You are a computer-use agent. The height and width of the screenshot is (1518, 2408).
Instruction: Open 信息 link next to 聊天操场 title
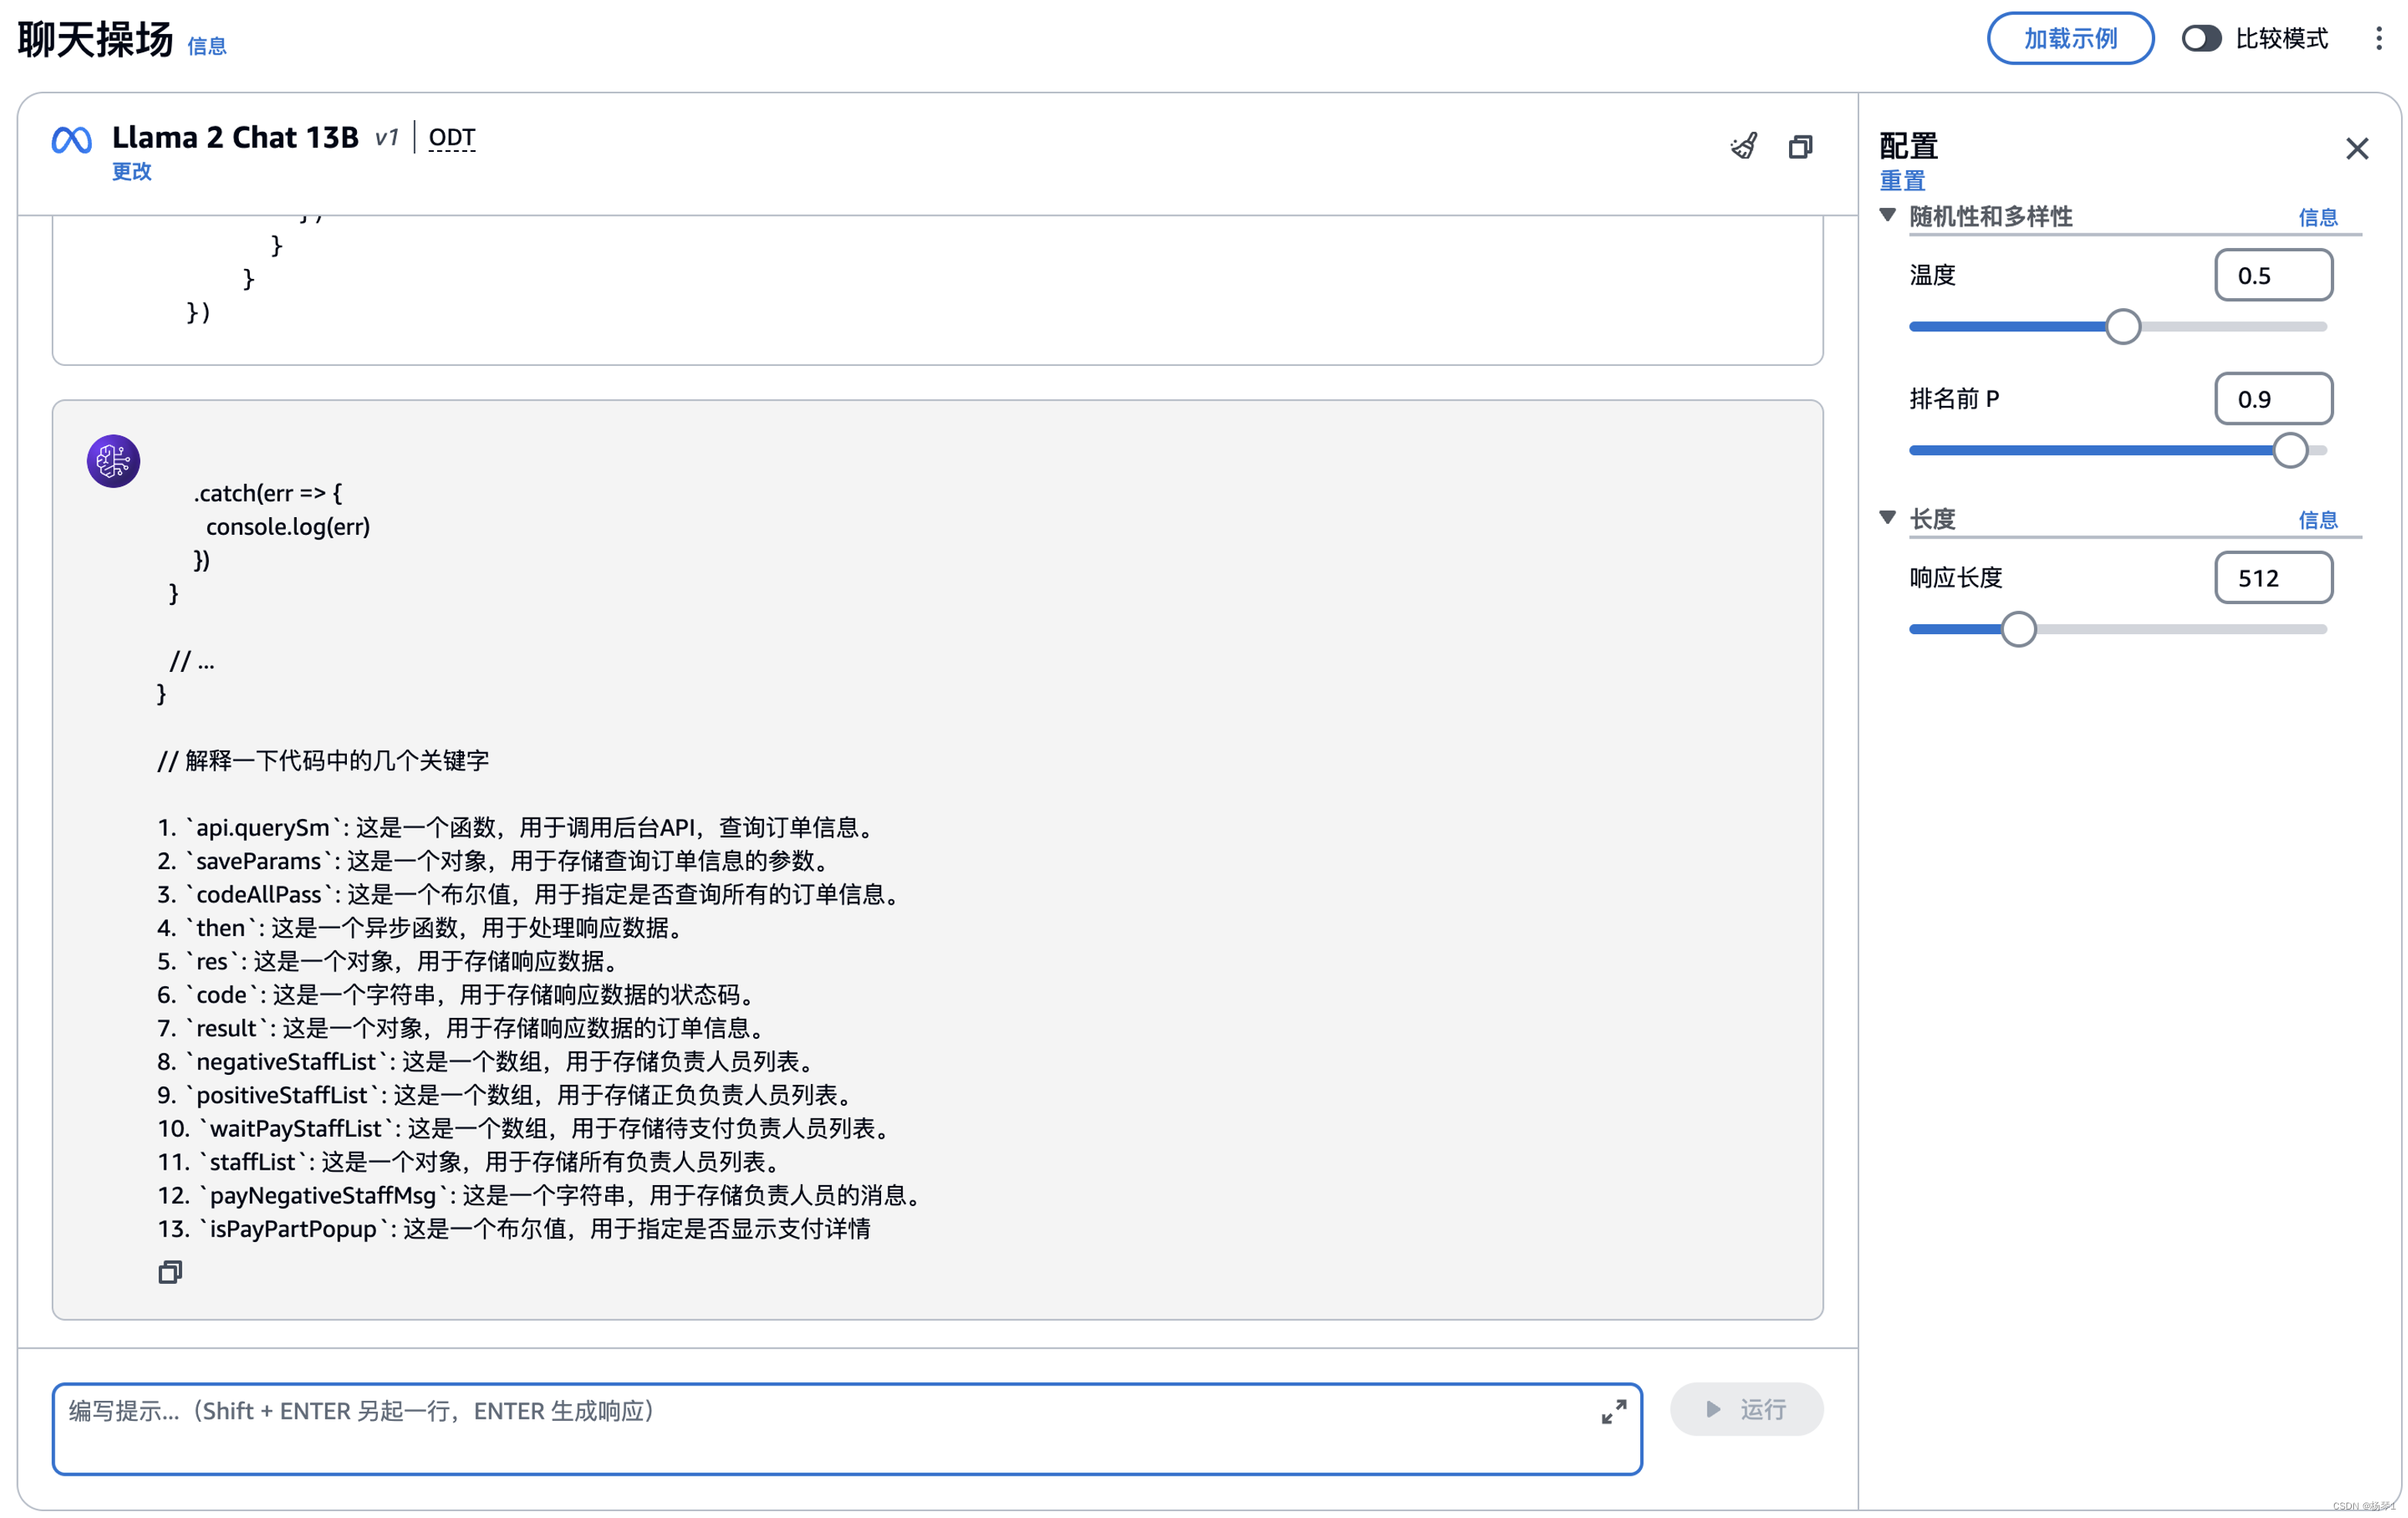pyautogui.click(x=207, y=46)
